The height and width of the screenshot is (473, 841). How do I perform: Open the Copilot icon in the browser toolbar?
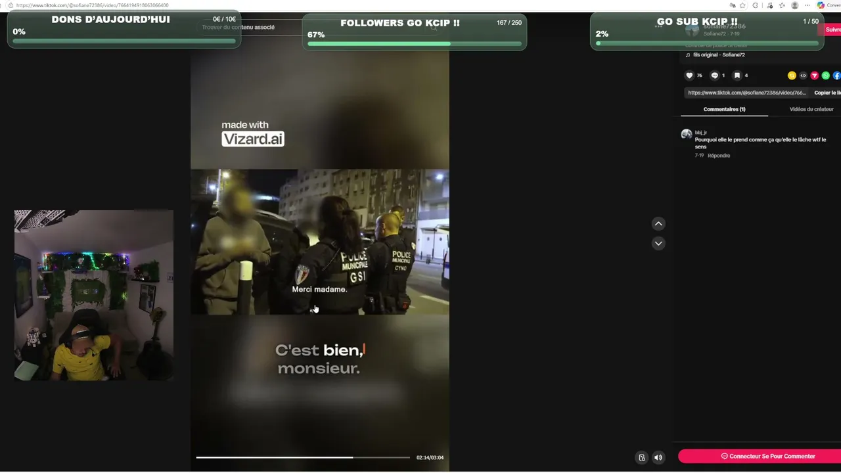click(x=821, y=5)
